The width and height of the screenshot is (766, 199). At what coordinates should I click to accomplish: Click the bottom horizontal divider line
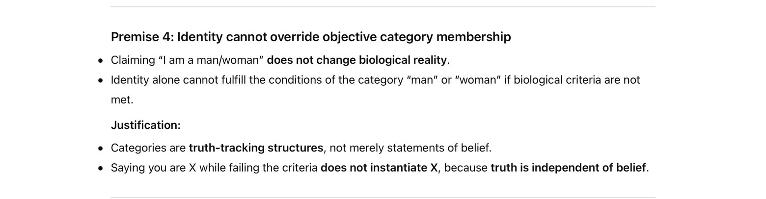(383, 197)
